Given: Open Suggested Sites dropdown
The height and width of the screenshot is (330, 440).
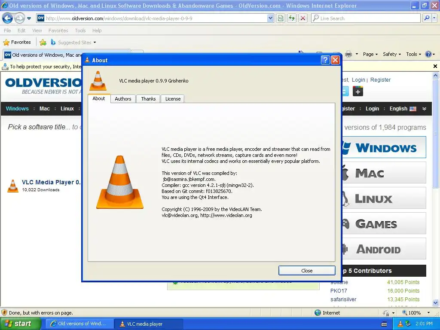Looking at the screenshot, I should pos(73,43).
